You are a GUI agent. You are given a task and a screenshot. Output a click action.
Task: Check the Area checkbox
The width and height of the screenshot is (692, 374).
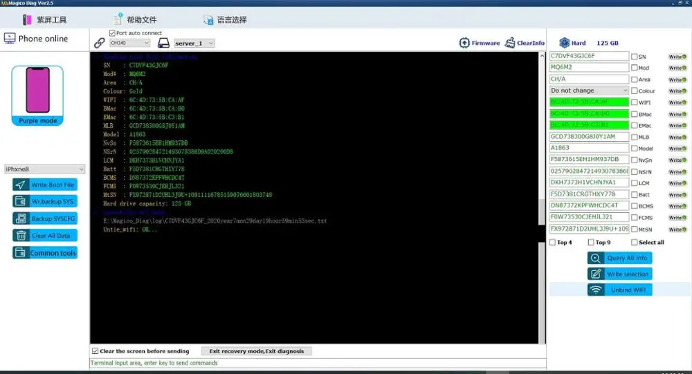pyautogui.click(x=634, y=80)
